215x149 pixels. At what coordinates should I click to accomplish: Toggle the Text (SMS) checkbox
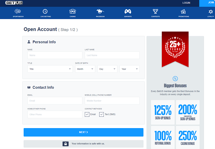point(101,114)
